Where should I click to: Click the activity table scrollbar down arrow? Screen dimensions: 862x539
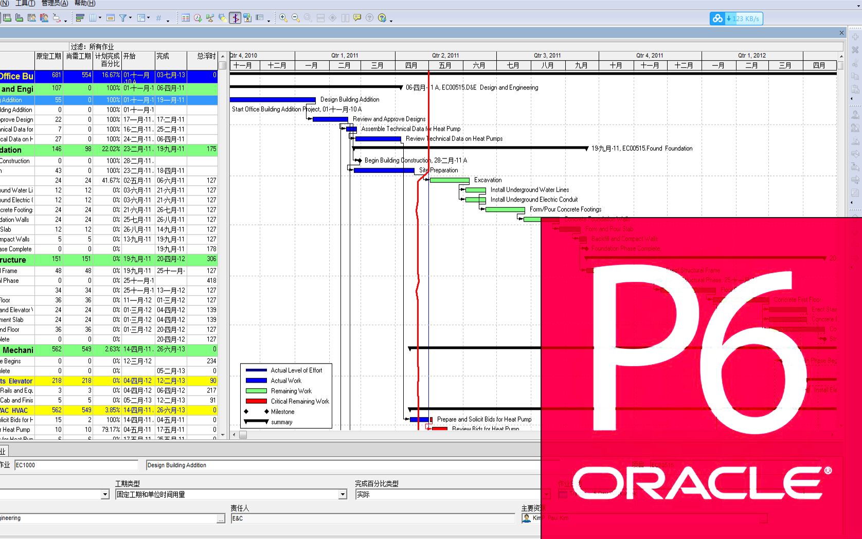(x=222, y=435)
